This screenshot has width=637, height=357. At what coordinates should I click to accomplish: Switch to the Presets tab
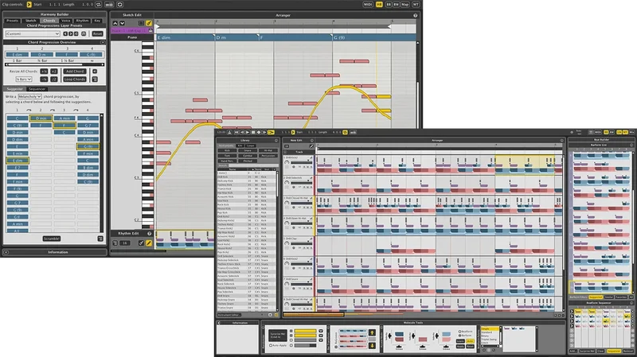tap(12, 21)
